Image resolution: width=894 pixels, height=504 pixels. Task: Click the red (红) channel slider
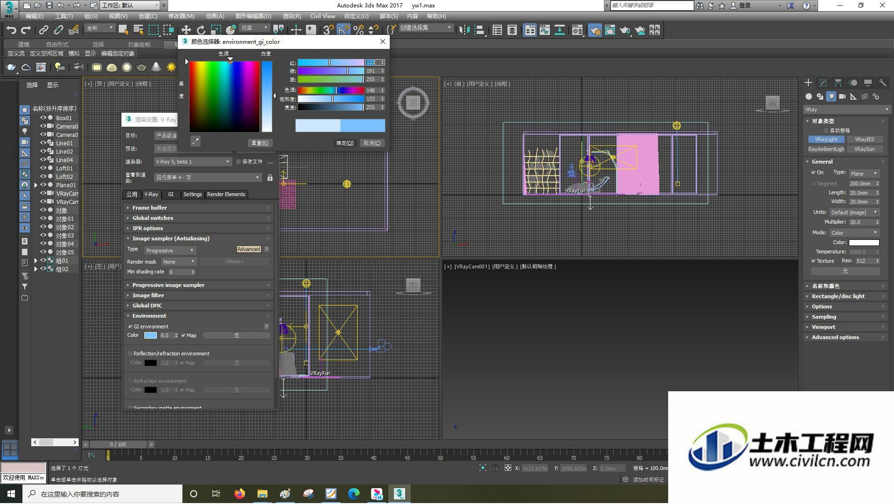tap(331, 62)
